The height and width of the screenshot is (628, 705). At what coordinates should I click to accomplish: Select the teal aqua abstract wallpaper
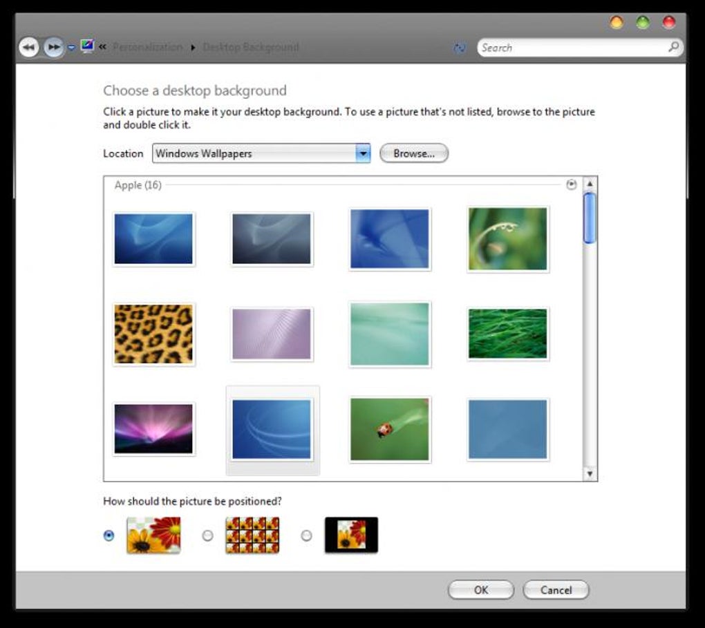coord(389,334)
